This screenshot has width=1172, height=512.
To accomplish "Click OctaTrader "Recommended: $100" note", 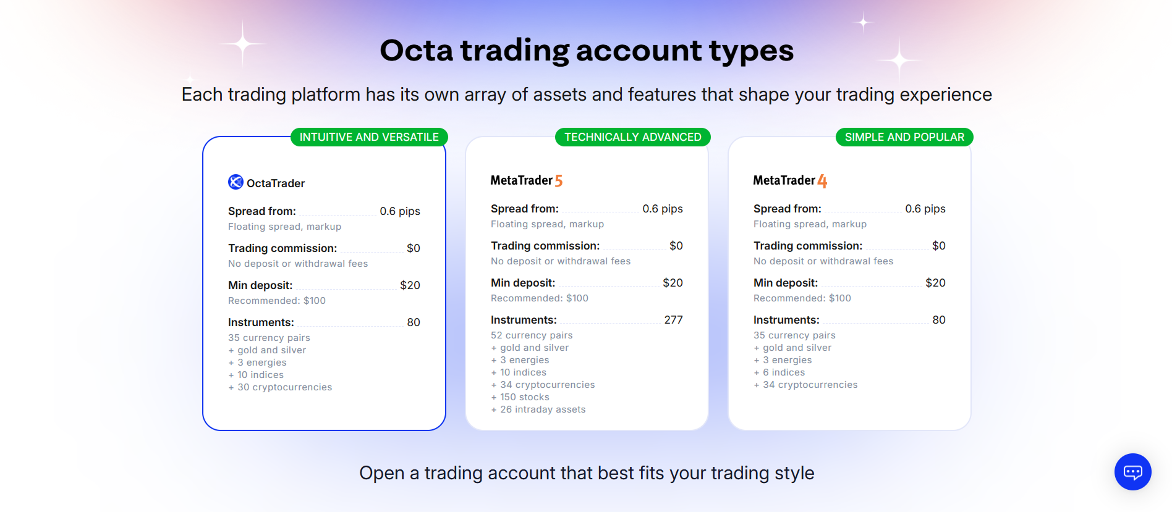I will tap(276, 301).
